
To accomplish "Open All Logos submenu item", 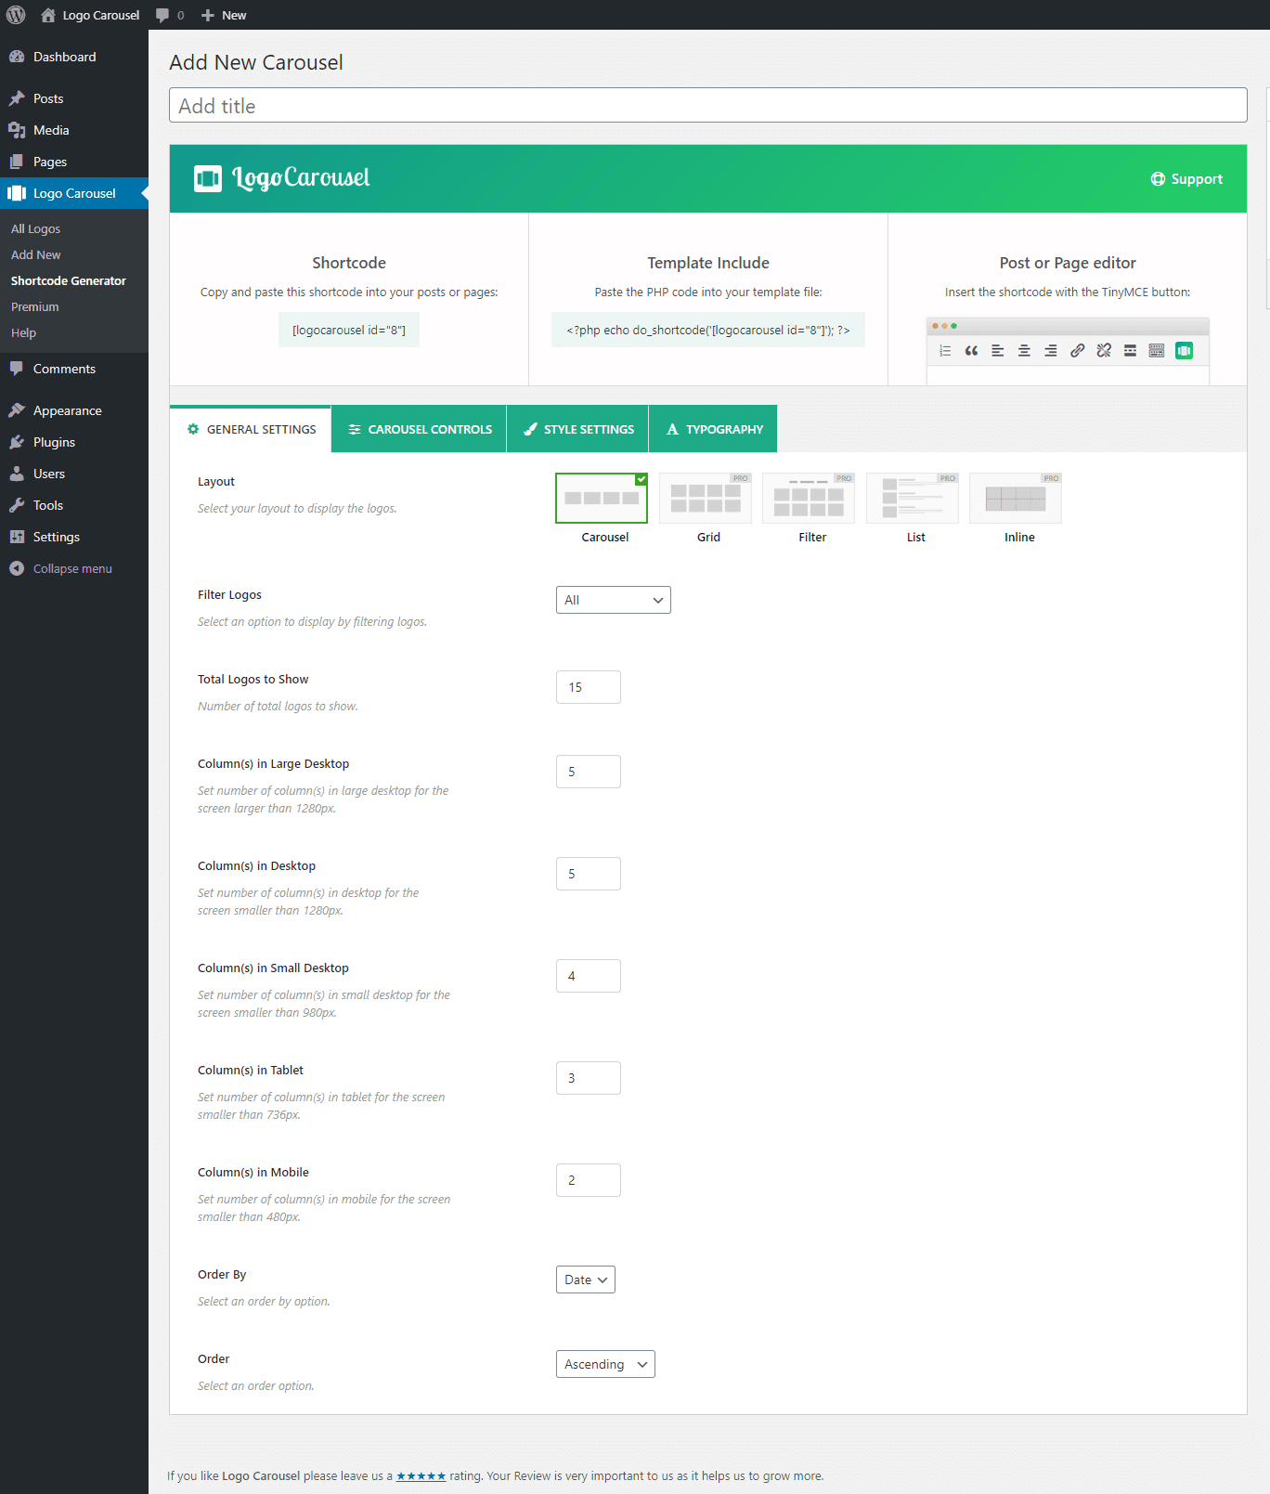I will pyautogui.click(x=35, y=228).
